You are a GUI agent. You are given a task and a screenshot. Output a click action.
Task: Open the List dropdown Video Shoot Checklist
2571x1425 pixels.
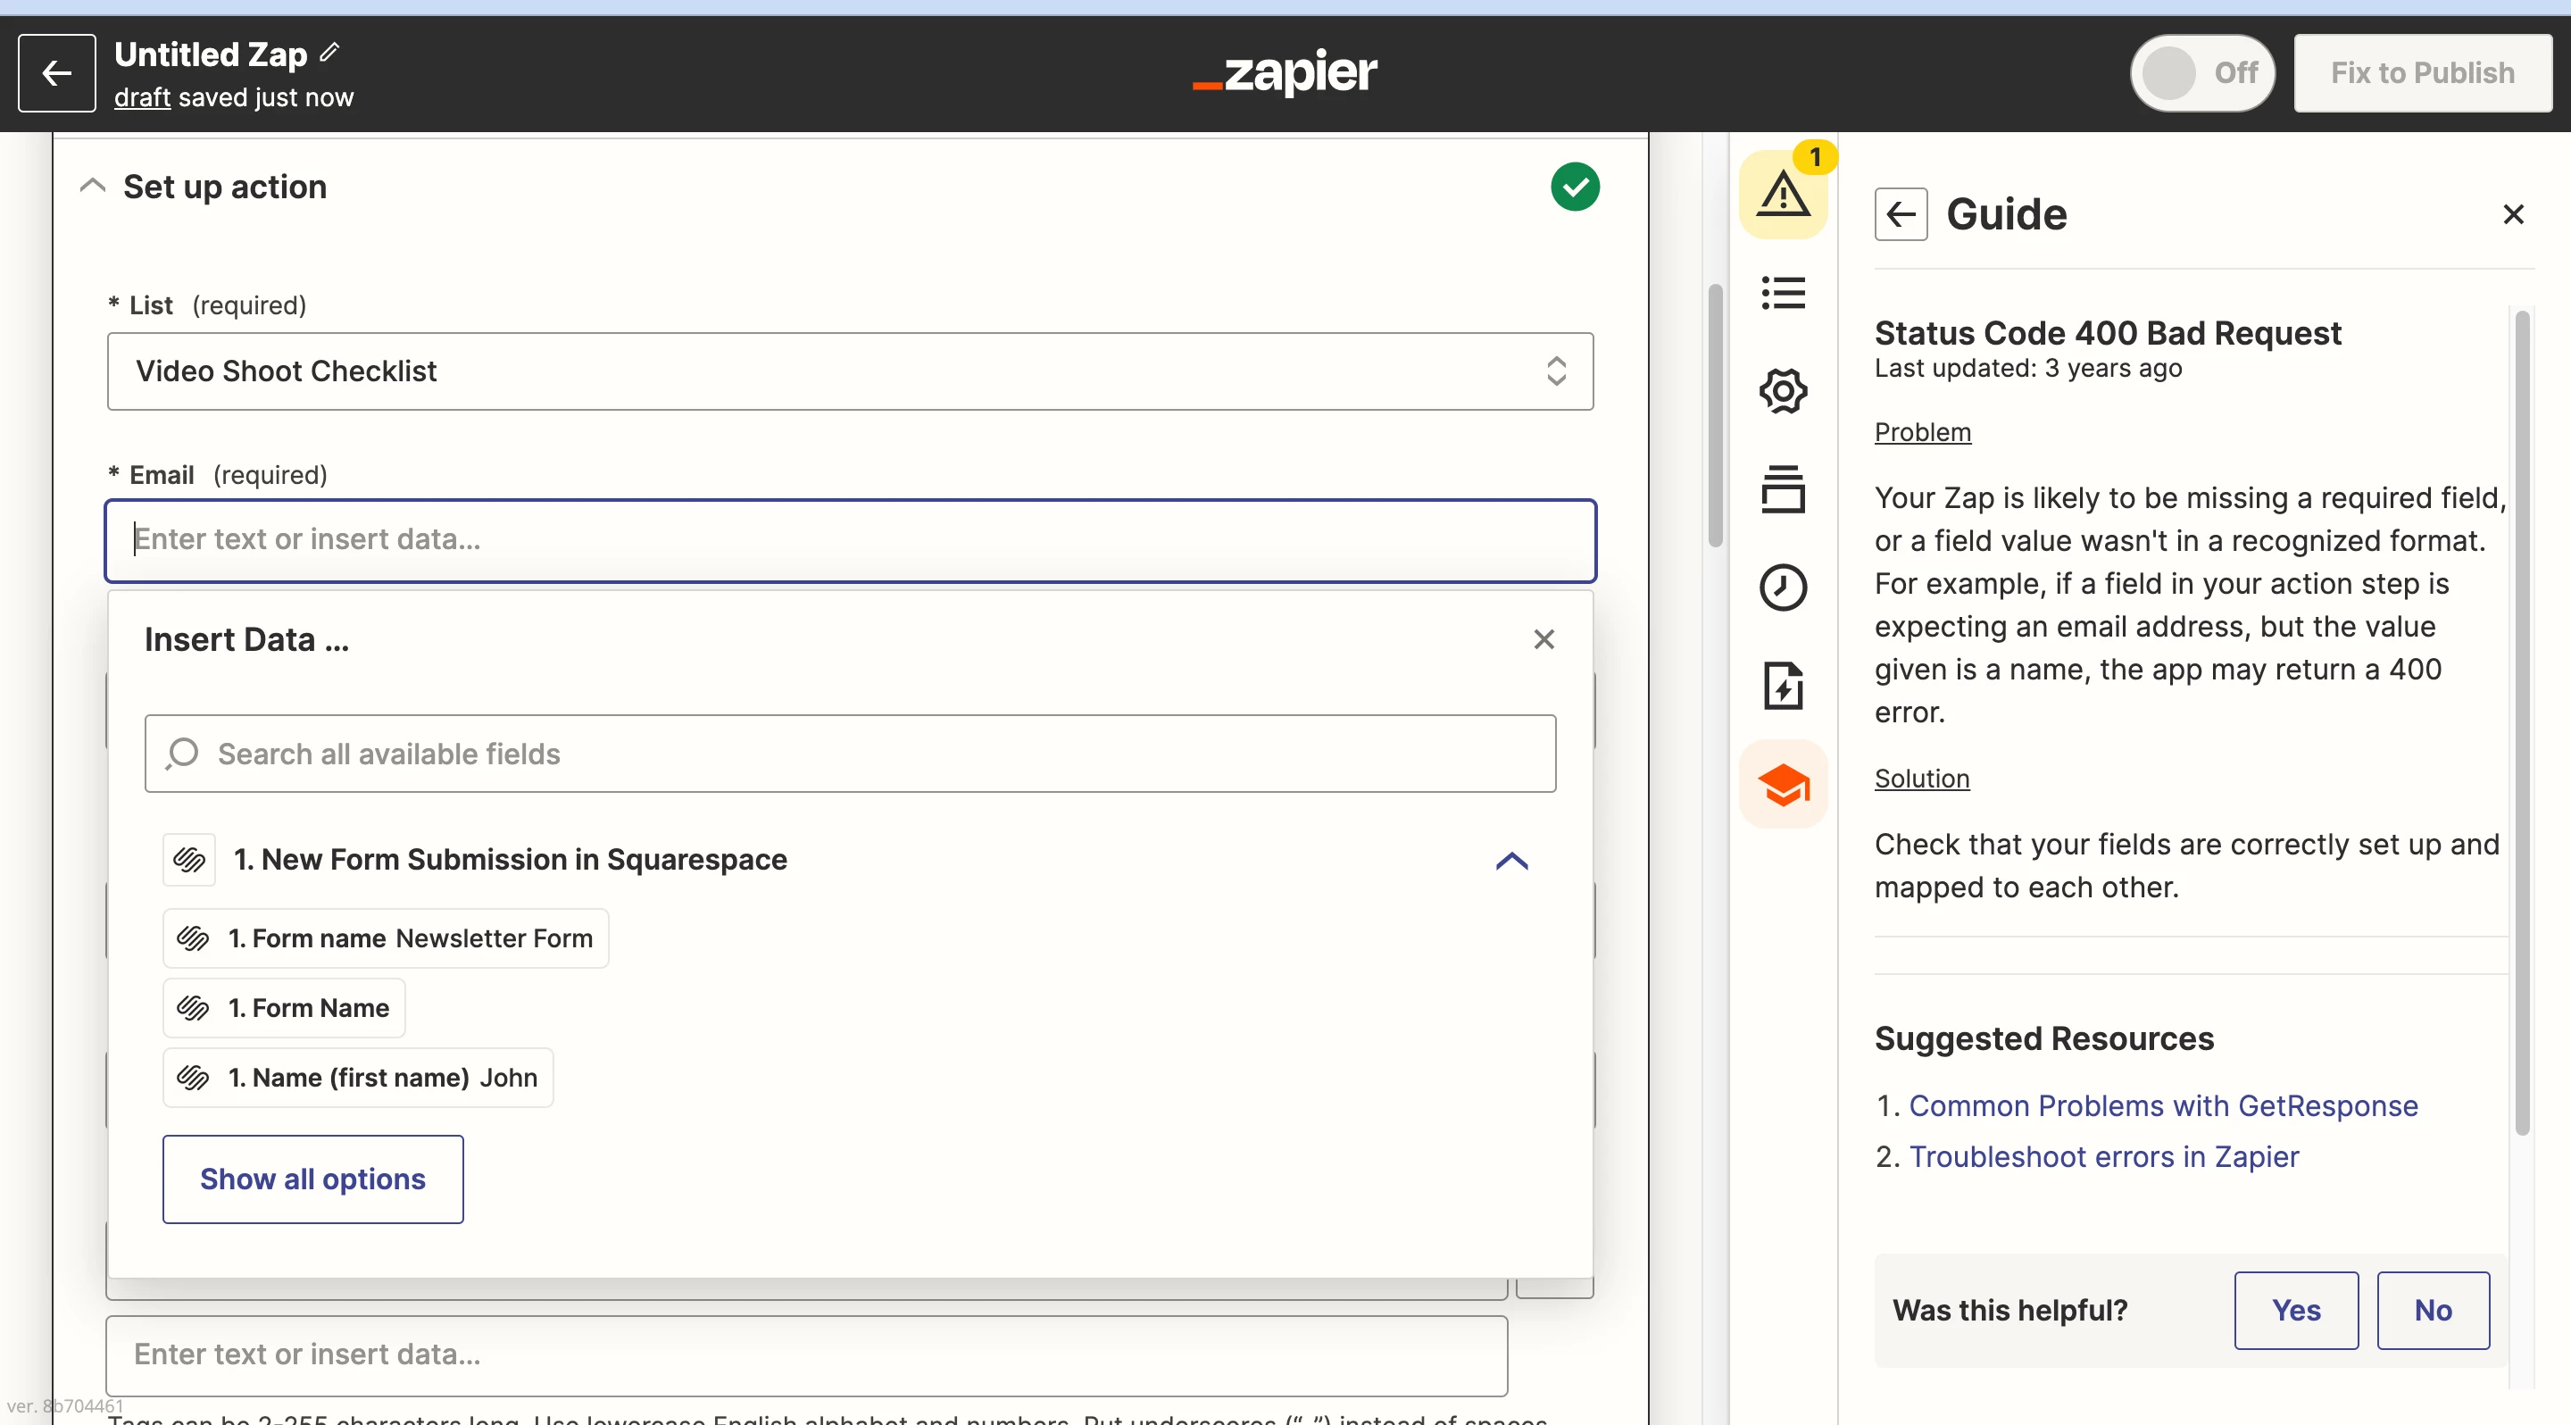tap(849, 371)
